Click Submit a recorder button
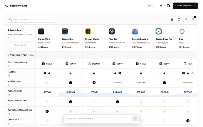Viewport: 203px width, 127px height. (185, 6)
